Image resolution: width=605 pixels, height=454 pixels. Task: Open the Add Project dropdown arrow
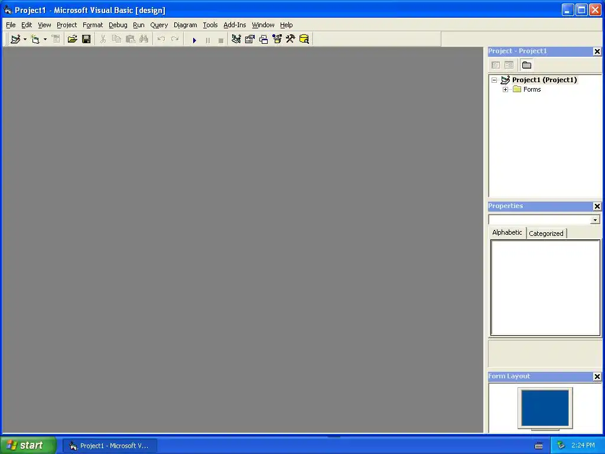point(25,39)
